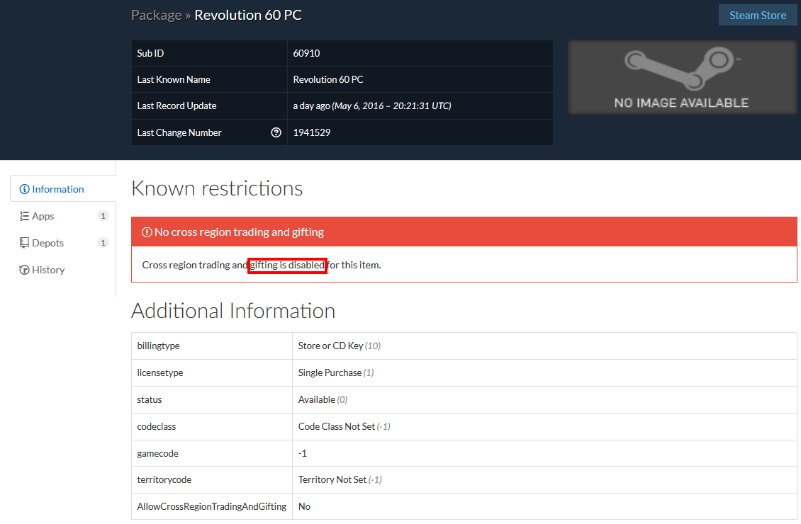Click the 'No cross region trading and gifting' banner title
Screen dimensions: 801x524
239,232
